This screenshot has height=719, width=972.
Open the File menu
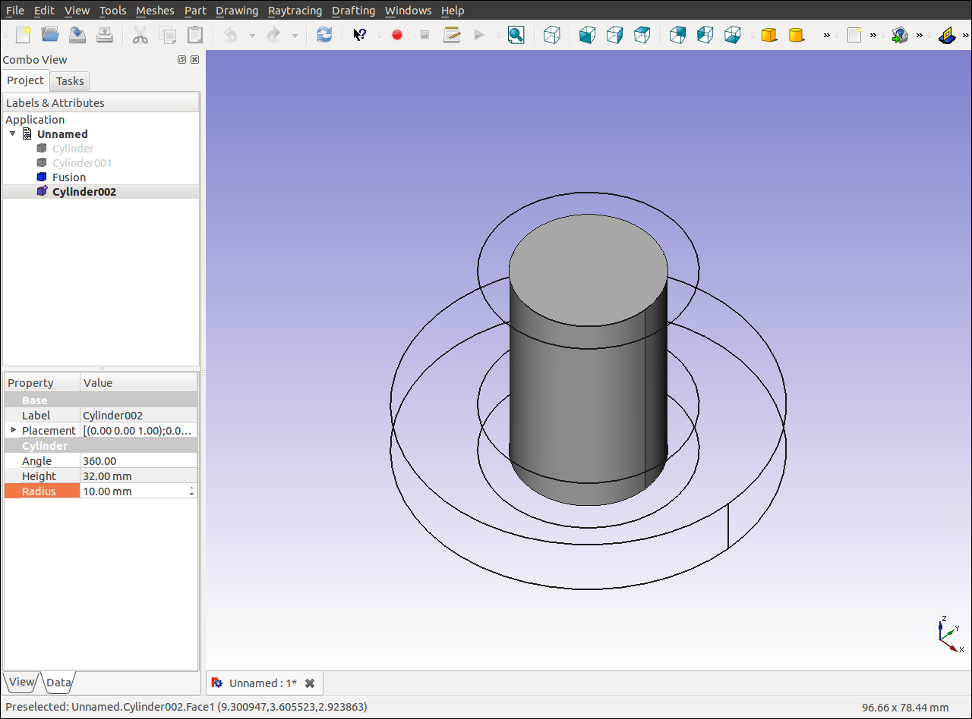14,11
